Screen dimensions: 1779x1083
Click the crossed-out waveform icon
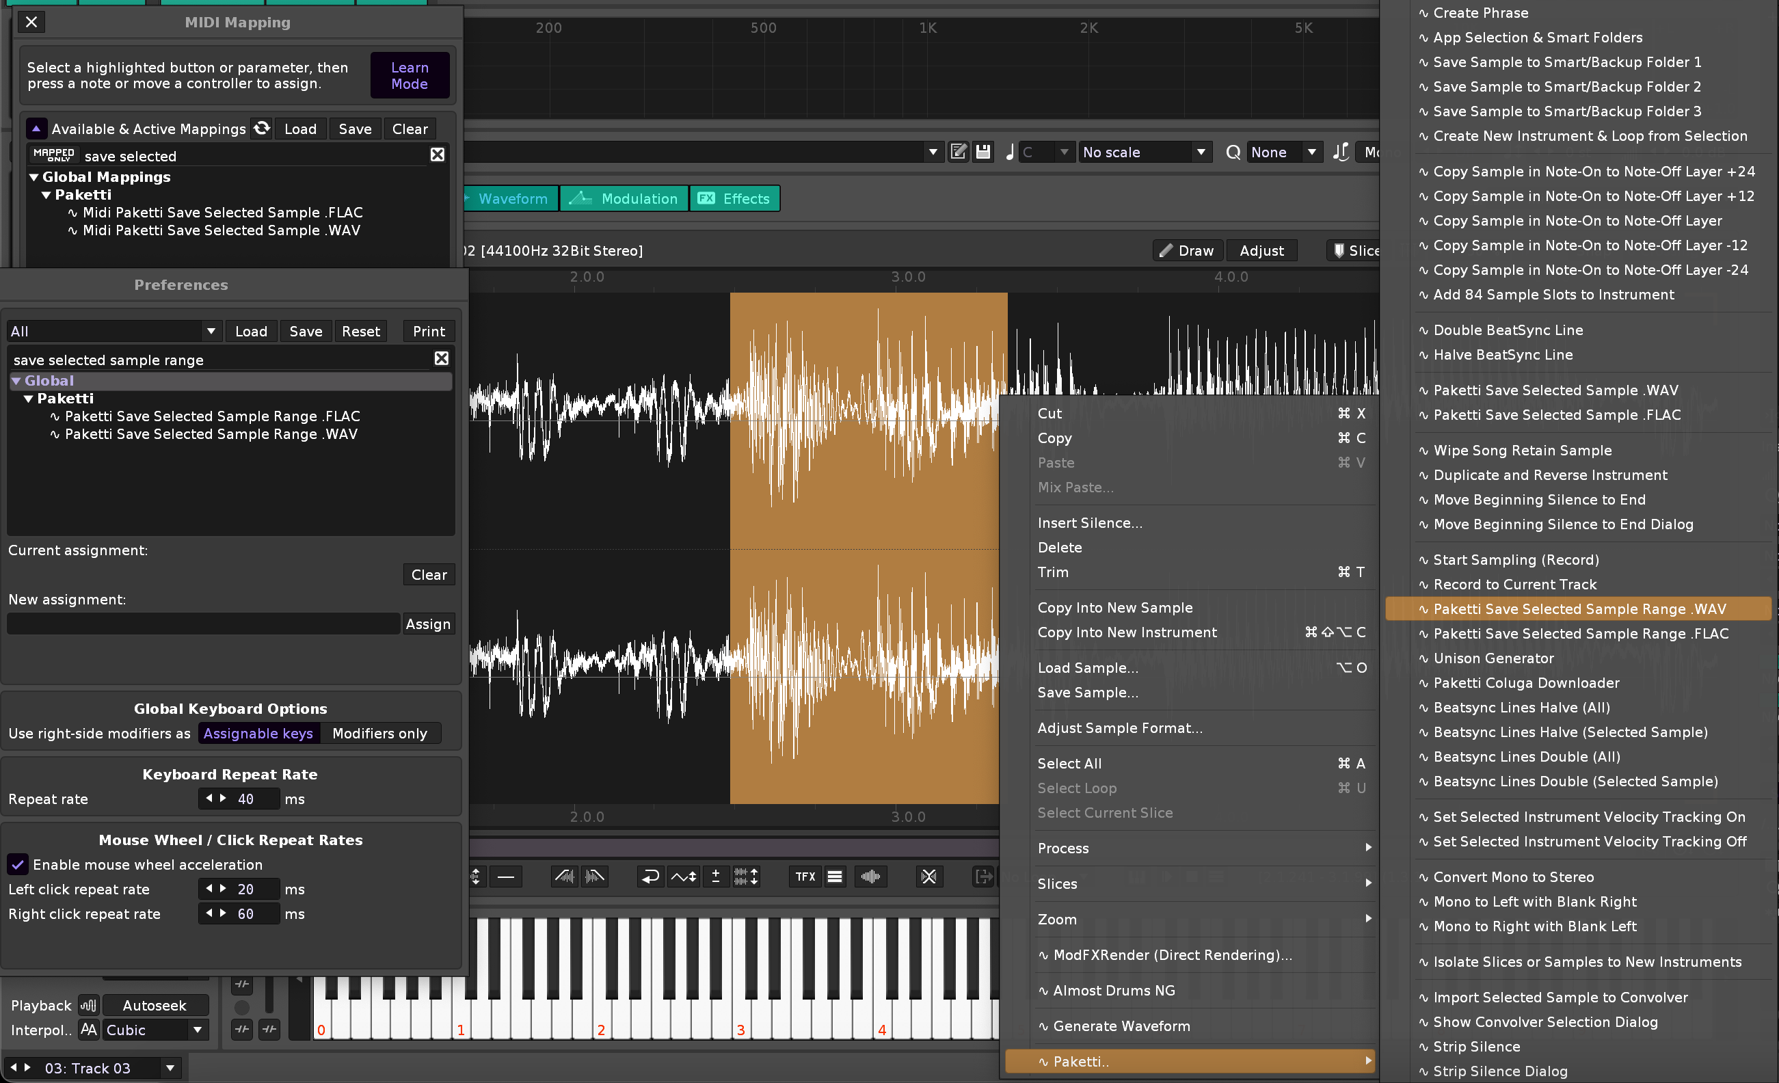coord(928,877)
